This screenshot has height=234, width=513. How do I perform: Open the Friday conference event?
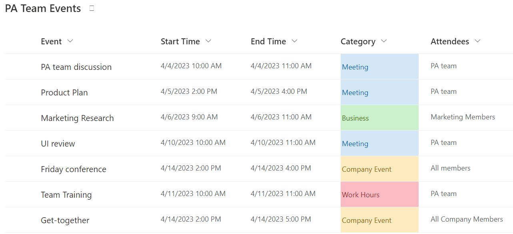74,169
